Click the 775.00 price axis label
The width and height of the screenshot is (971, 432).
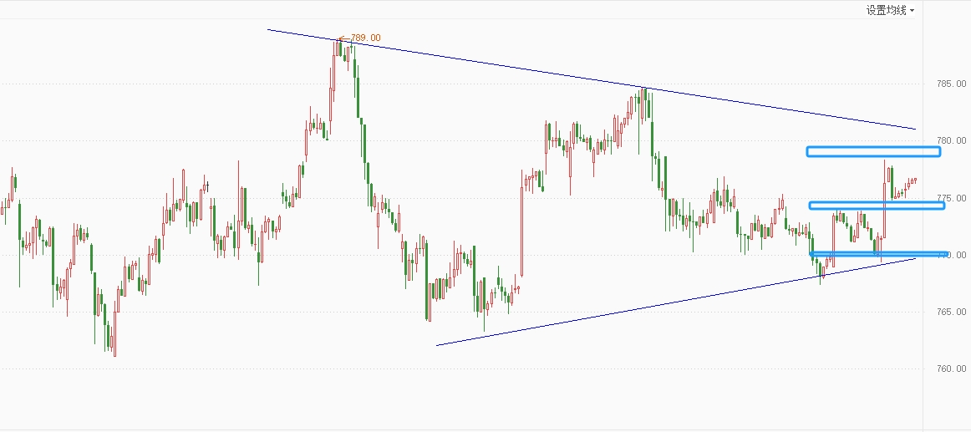tap(952, 198)
